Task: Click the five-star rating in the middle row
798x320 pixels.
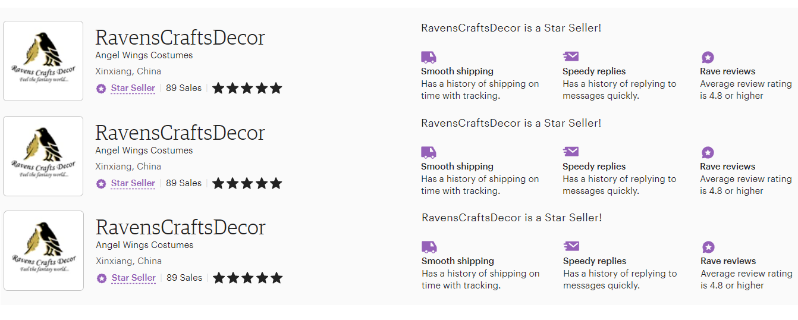Action: pyautogui.click(x=247, y=183)
